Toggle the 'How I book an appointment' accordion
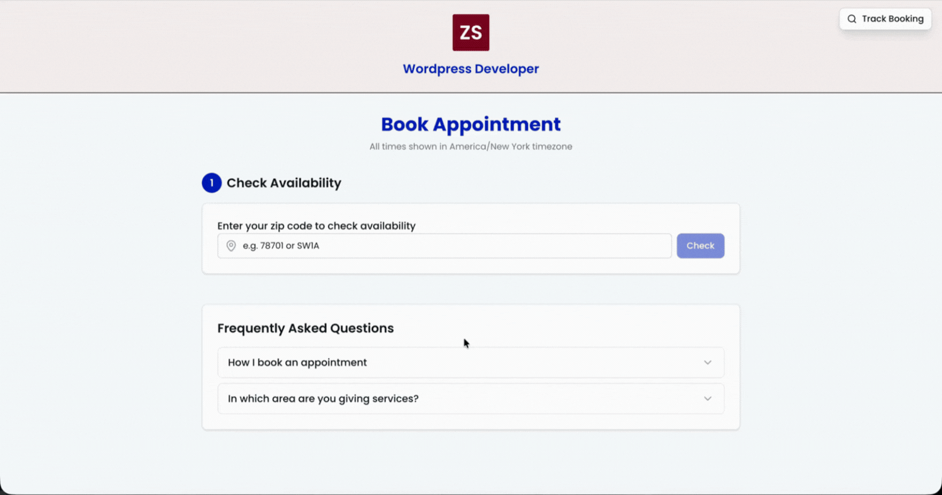The height and width of the screenshot is (495, 942). coord(470,362)
